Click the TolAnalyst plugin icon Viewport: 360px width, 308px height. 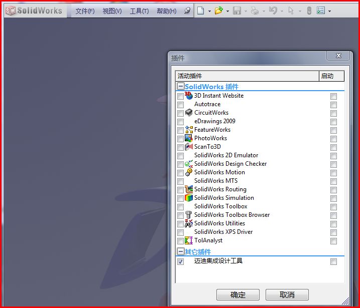(189, 240)
